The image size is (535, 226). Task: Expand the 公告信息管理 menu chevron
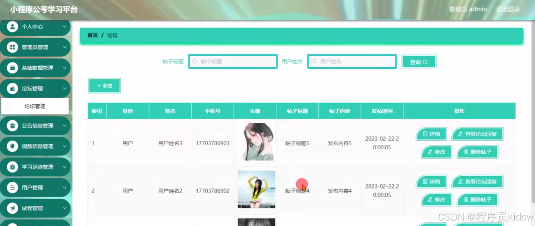pyautogui.click(x=65, y=125)
